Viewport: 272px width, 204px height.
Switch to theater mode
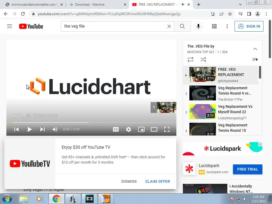pos(154,129)
